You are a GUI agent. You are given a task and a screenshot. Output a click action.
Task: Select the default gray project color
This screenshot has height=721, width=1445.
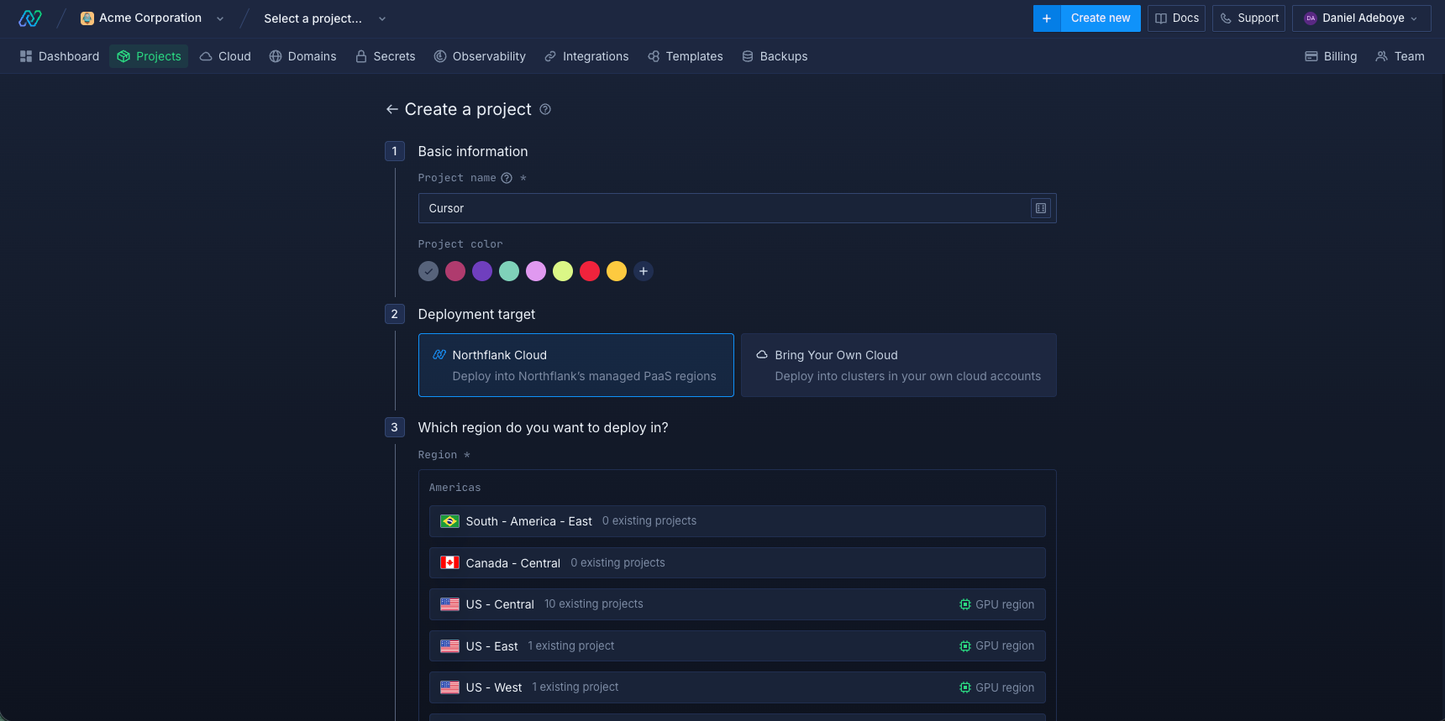428,271
